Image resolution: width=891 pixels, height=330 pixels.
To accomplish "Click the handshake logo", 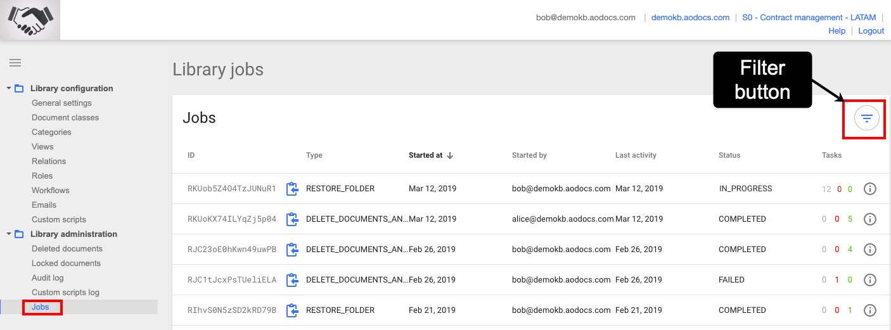I will 30,20.
